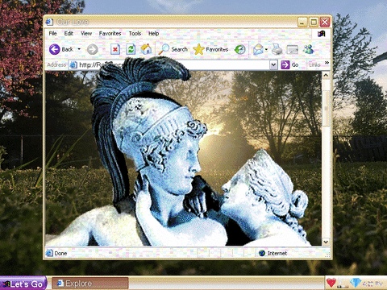Refresh the page with green arrows icon
This screenshot has width=387, height=290.
131,49
